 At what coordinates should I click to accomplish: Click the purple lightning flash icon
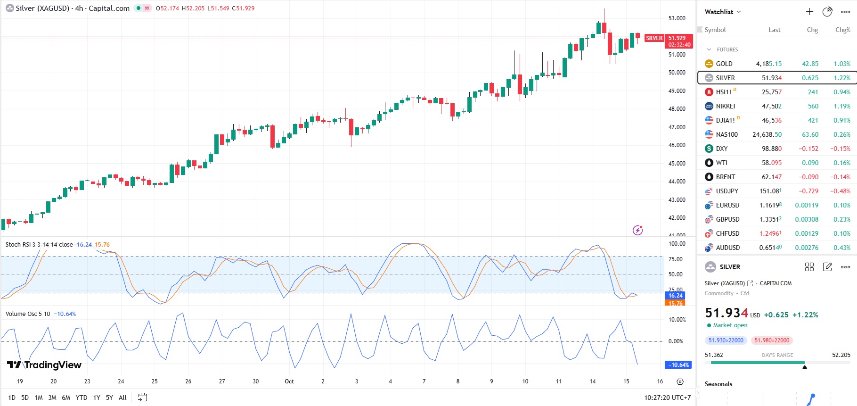pos(637,230)
